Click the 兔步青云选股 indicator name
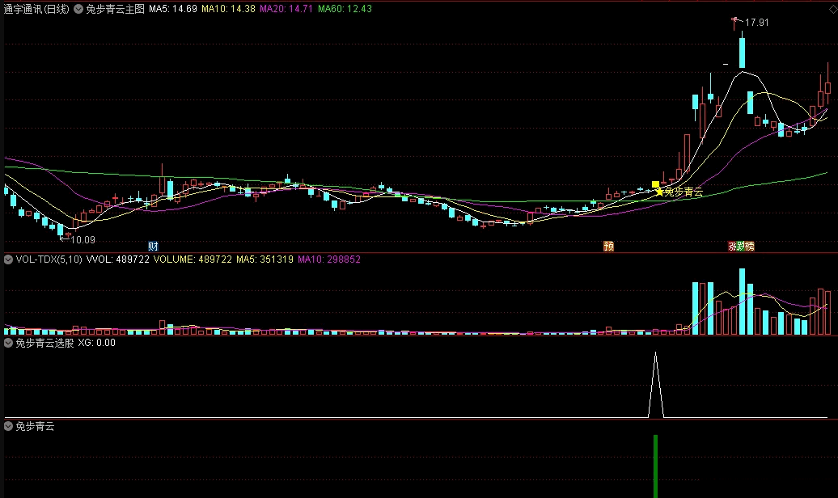The width and height of the screenshot is (838, 498). [45, 343]
